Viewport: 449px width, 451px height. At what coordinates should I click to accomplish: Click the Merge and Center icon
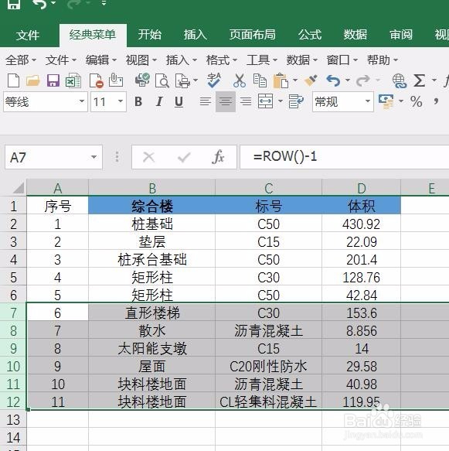[x=265, y=101]
